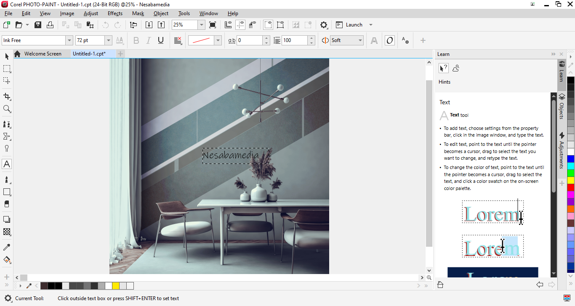Image resolution: width=575 pixels, height=306 pixels.
Task: Toggle Bold text formatting
Action: pos(136,40)
